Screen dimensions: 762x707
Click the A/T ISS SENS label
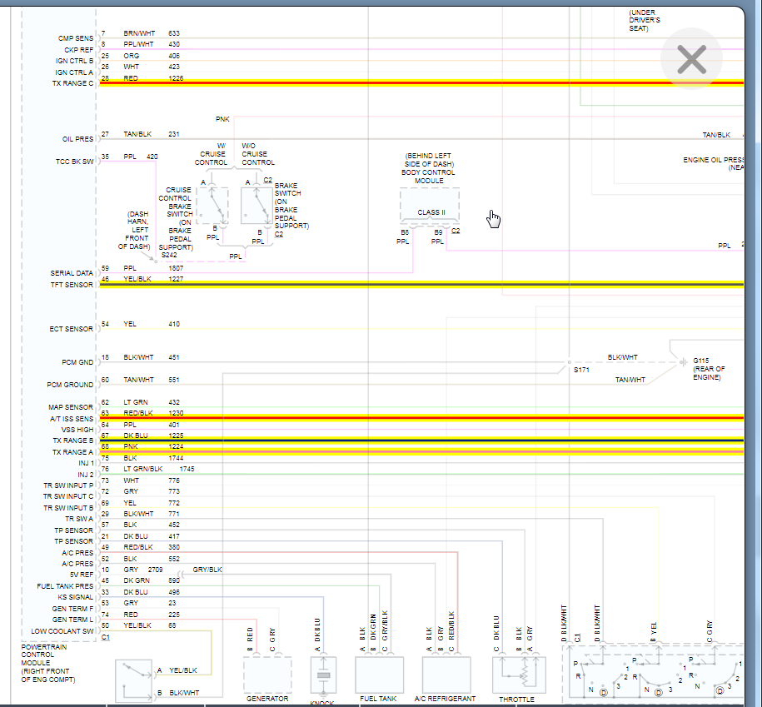tap(72, 419)
